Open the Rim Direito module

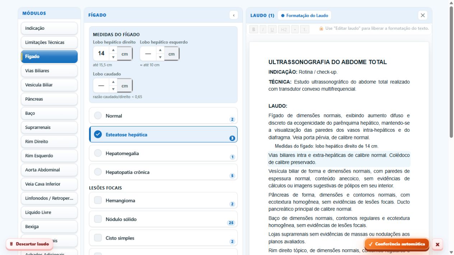[49, 141]
